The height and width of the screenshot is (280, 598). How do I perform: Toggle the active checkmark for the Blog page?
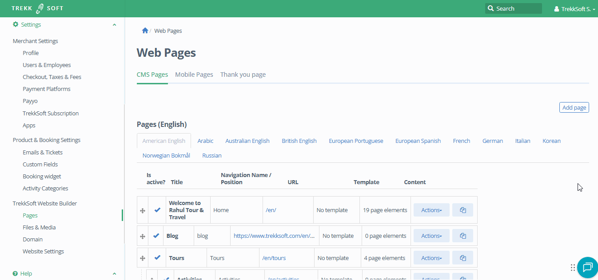tap(156, 235)
